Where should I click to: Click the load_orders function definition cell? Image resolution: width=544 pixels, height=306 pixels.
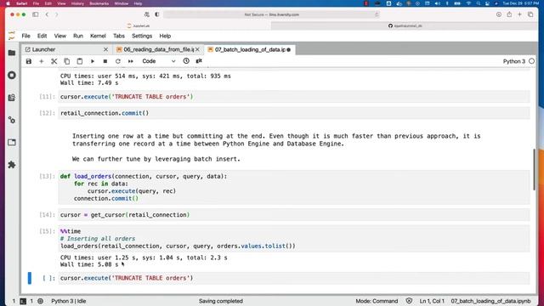(x=294, y=187)
